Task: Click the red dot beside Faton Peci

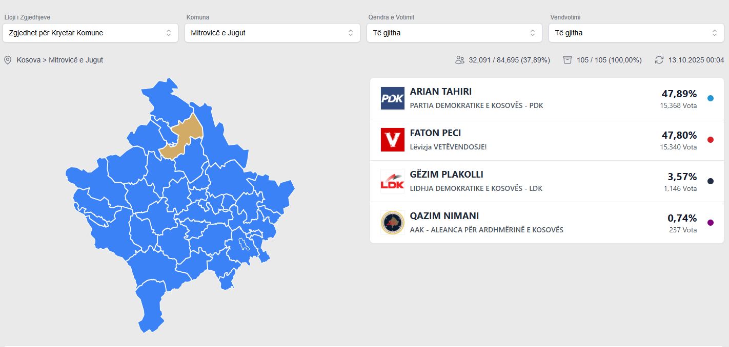Action: pyautogui.click(x=710, y=140)
